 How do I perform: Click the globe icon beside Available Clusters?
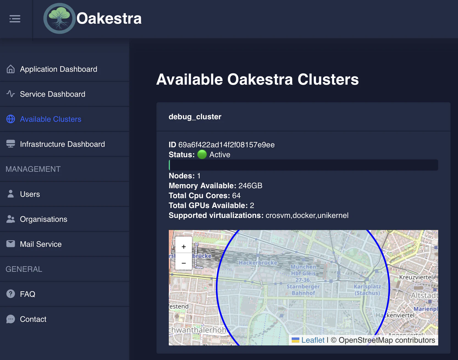coord(11,119)
